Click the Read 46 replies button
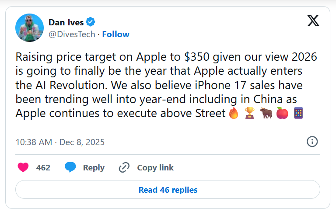 168,190
